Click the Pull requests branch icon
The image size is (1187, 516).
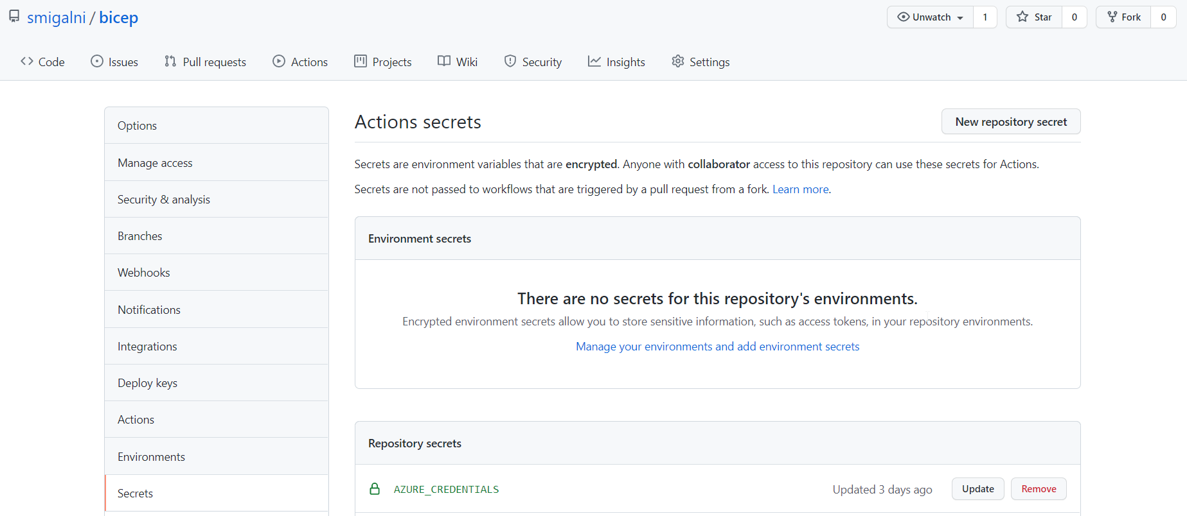pyautogui.click(x=170, y=62)
